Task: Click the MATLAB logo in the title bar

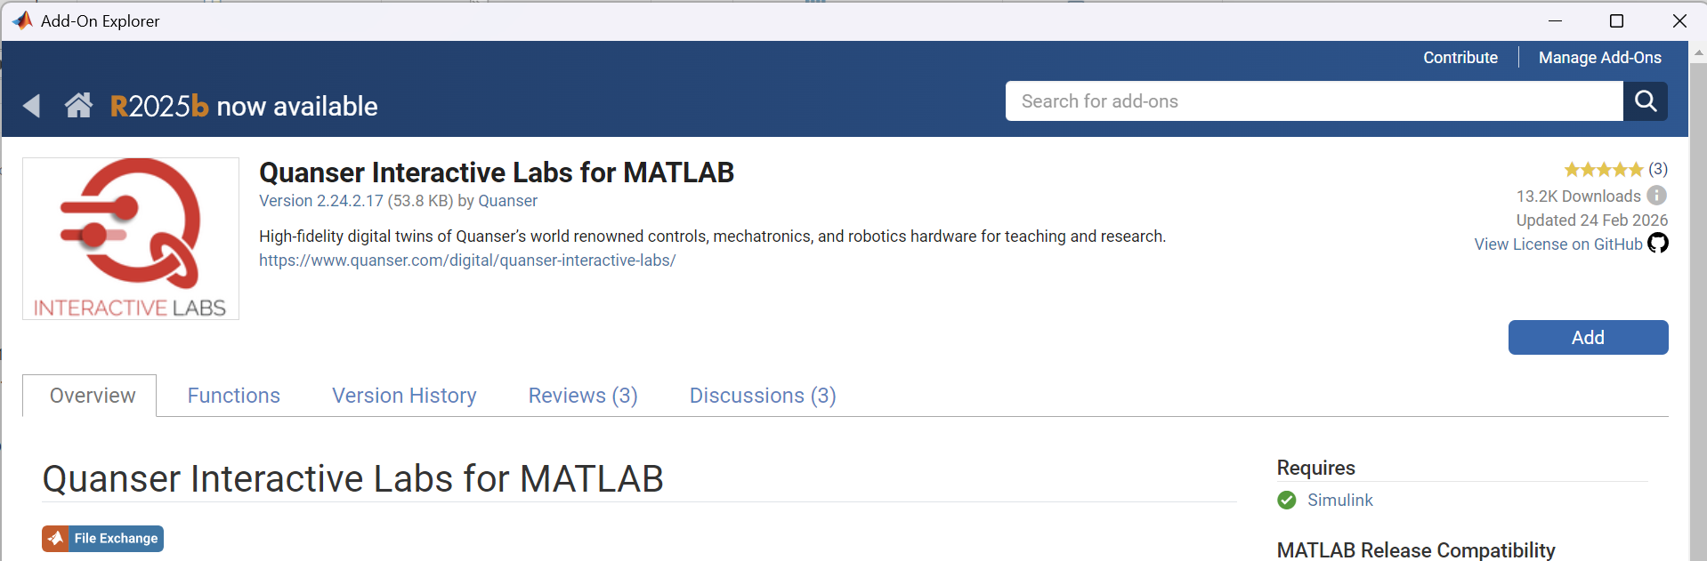Action: click(20, 20)
